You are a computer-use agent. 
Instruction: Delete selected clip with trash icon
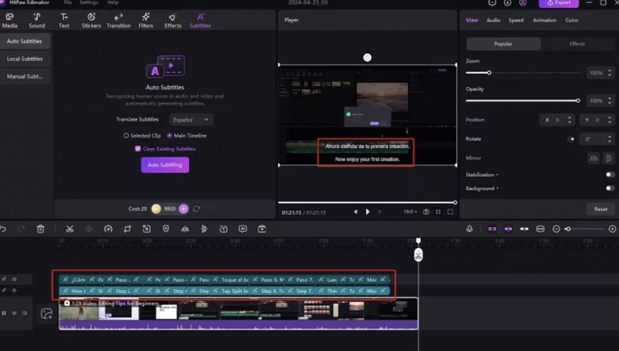(x=41, y=229)
